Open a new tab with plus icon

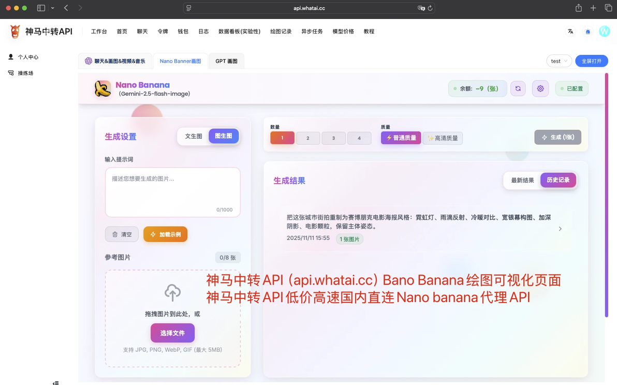click(593, 8)
